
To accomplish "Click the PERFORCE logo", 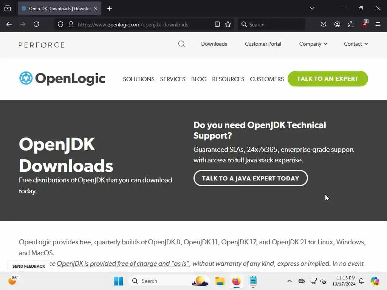I will click(x=42, y=45).
